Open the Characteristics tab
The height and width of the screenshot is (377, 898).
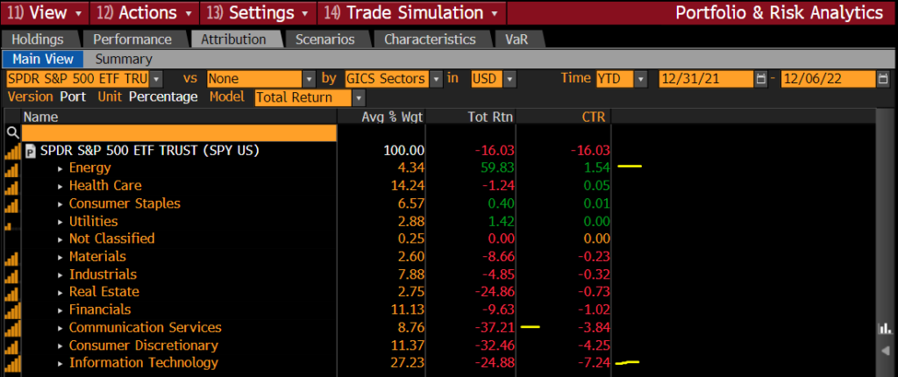(430, 39)
